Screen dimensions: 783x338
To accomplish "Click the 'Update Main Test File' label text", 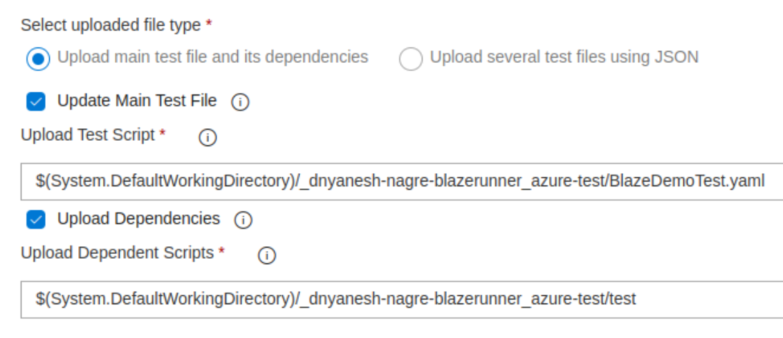I will (137, 101).
